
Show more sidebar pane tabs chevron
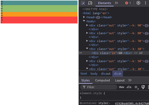point(130,80)
